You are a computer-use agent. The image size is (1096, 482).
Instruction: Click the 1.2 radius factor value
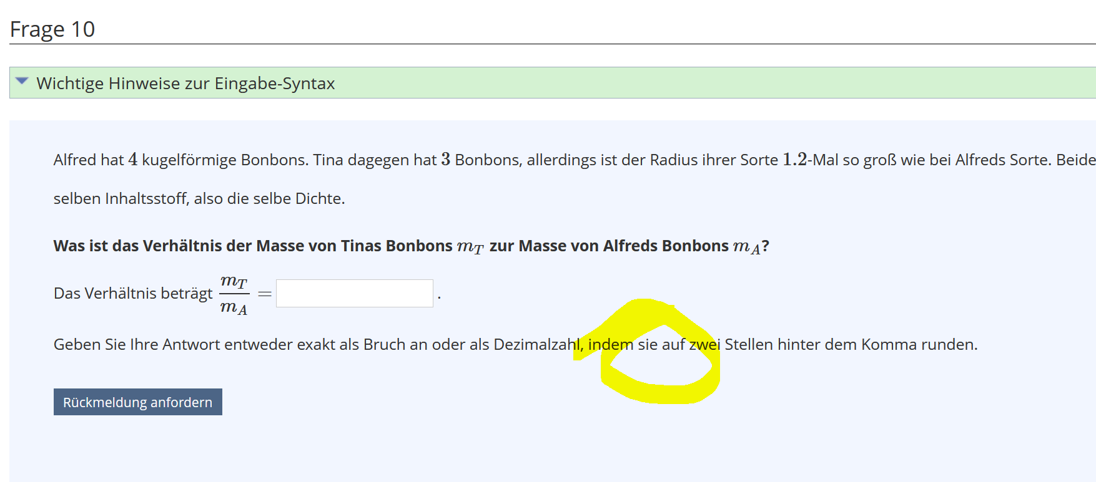(x=794, y=160)
